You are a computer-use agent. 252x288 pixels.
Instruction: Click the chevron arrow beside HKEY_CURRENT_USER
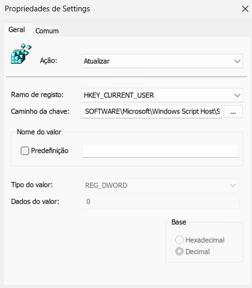(237, 95)
